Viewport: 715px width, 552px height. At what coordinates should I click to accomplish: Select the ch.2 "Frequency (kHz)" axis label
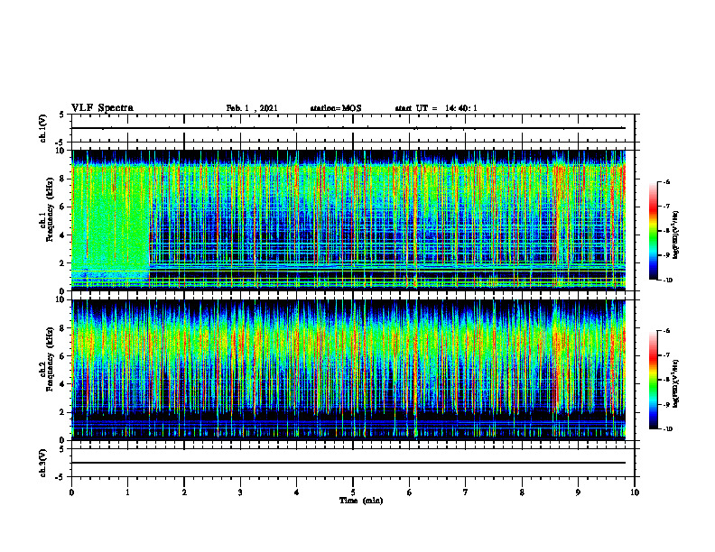click(x=50, y=358)
